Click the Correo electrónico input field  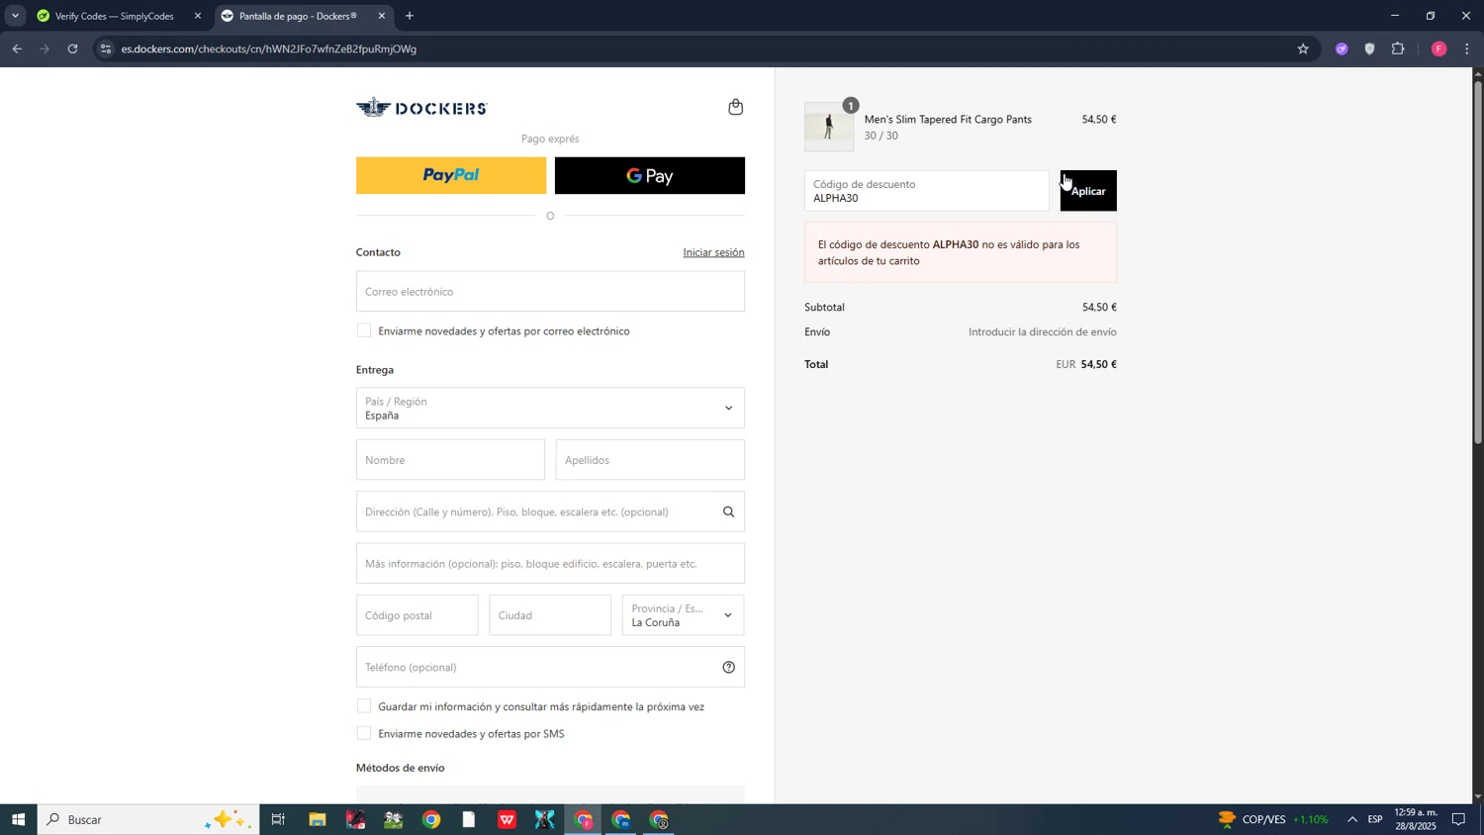550,292
